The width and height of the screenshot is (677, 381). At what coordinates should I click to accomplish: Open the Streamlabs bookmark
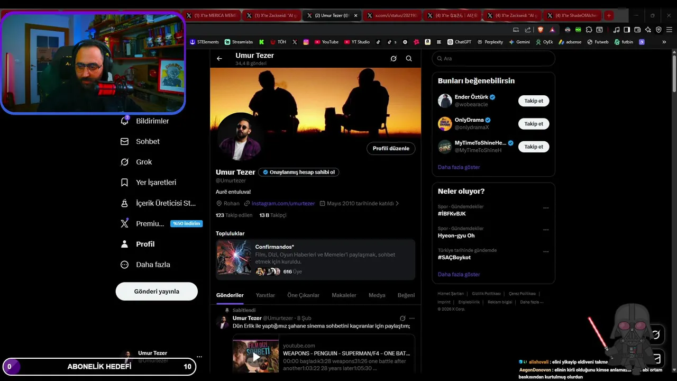(239, 42)
